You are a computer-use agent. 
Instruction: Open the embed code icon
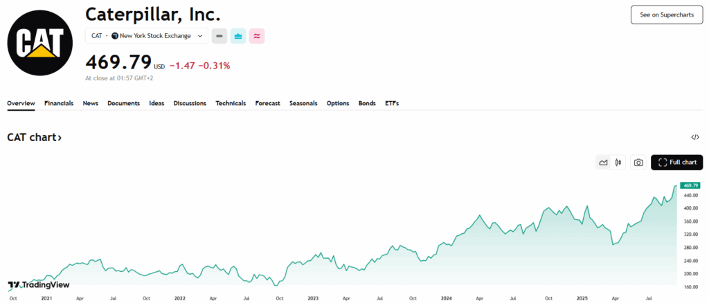pyautogui.click(x=695, y=138)
